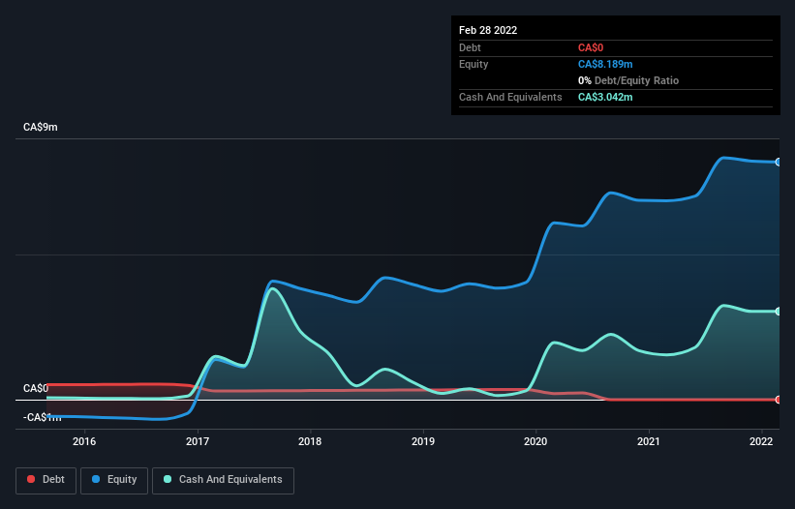This screenshot has width=795, height=509.
Task: Click the Equity row label in tooltip
Action: [x=474, y=64]
